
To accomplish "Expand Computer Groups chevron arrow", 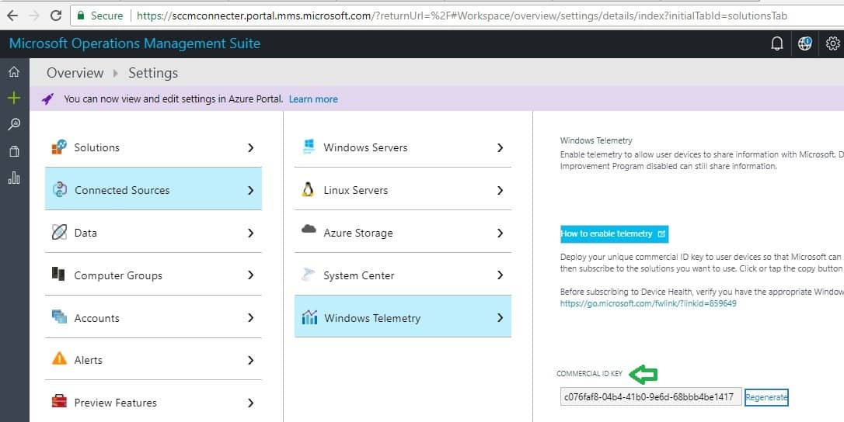I will 250,275.
